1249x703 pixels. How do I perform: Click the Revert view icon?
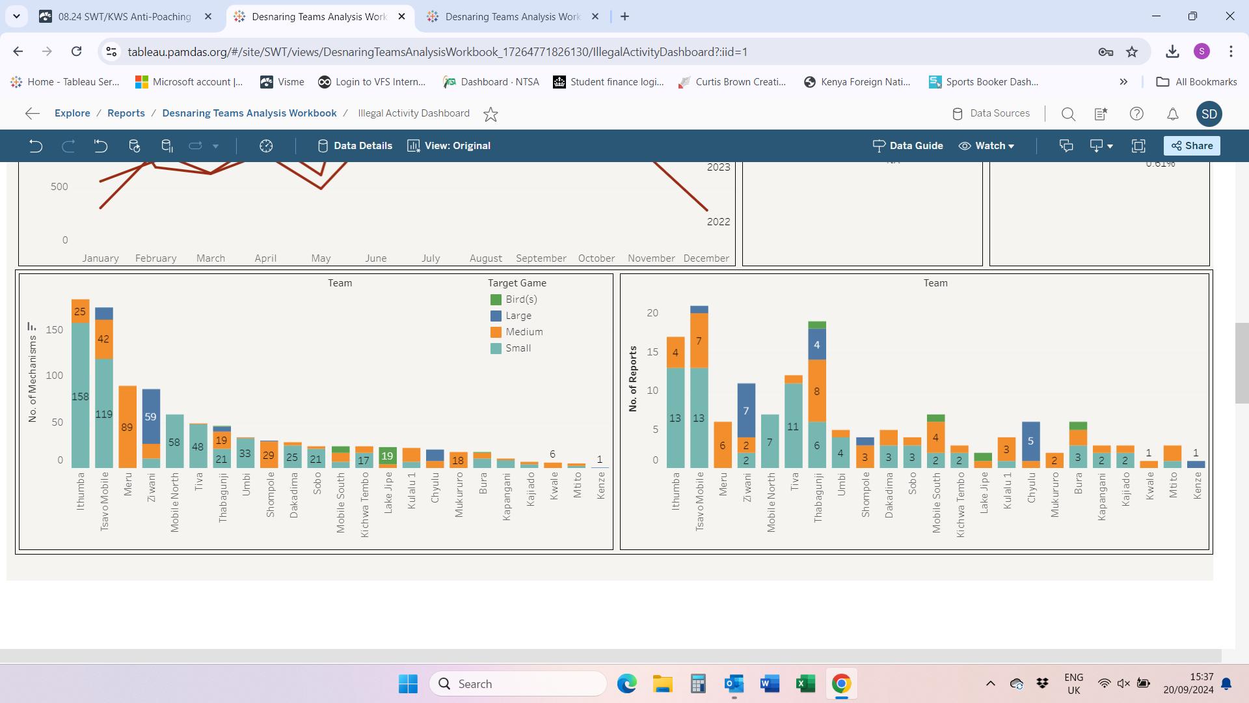[100, 146]
